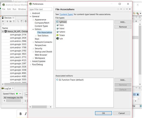Open Web Browser preferences page
The image size is (142, 118).
click(x=41, y=55)
